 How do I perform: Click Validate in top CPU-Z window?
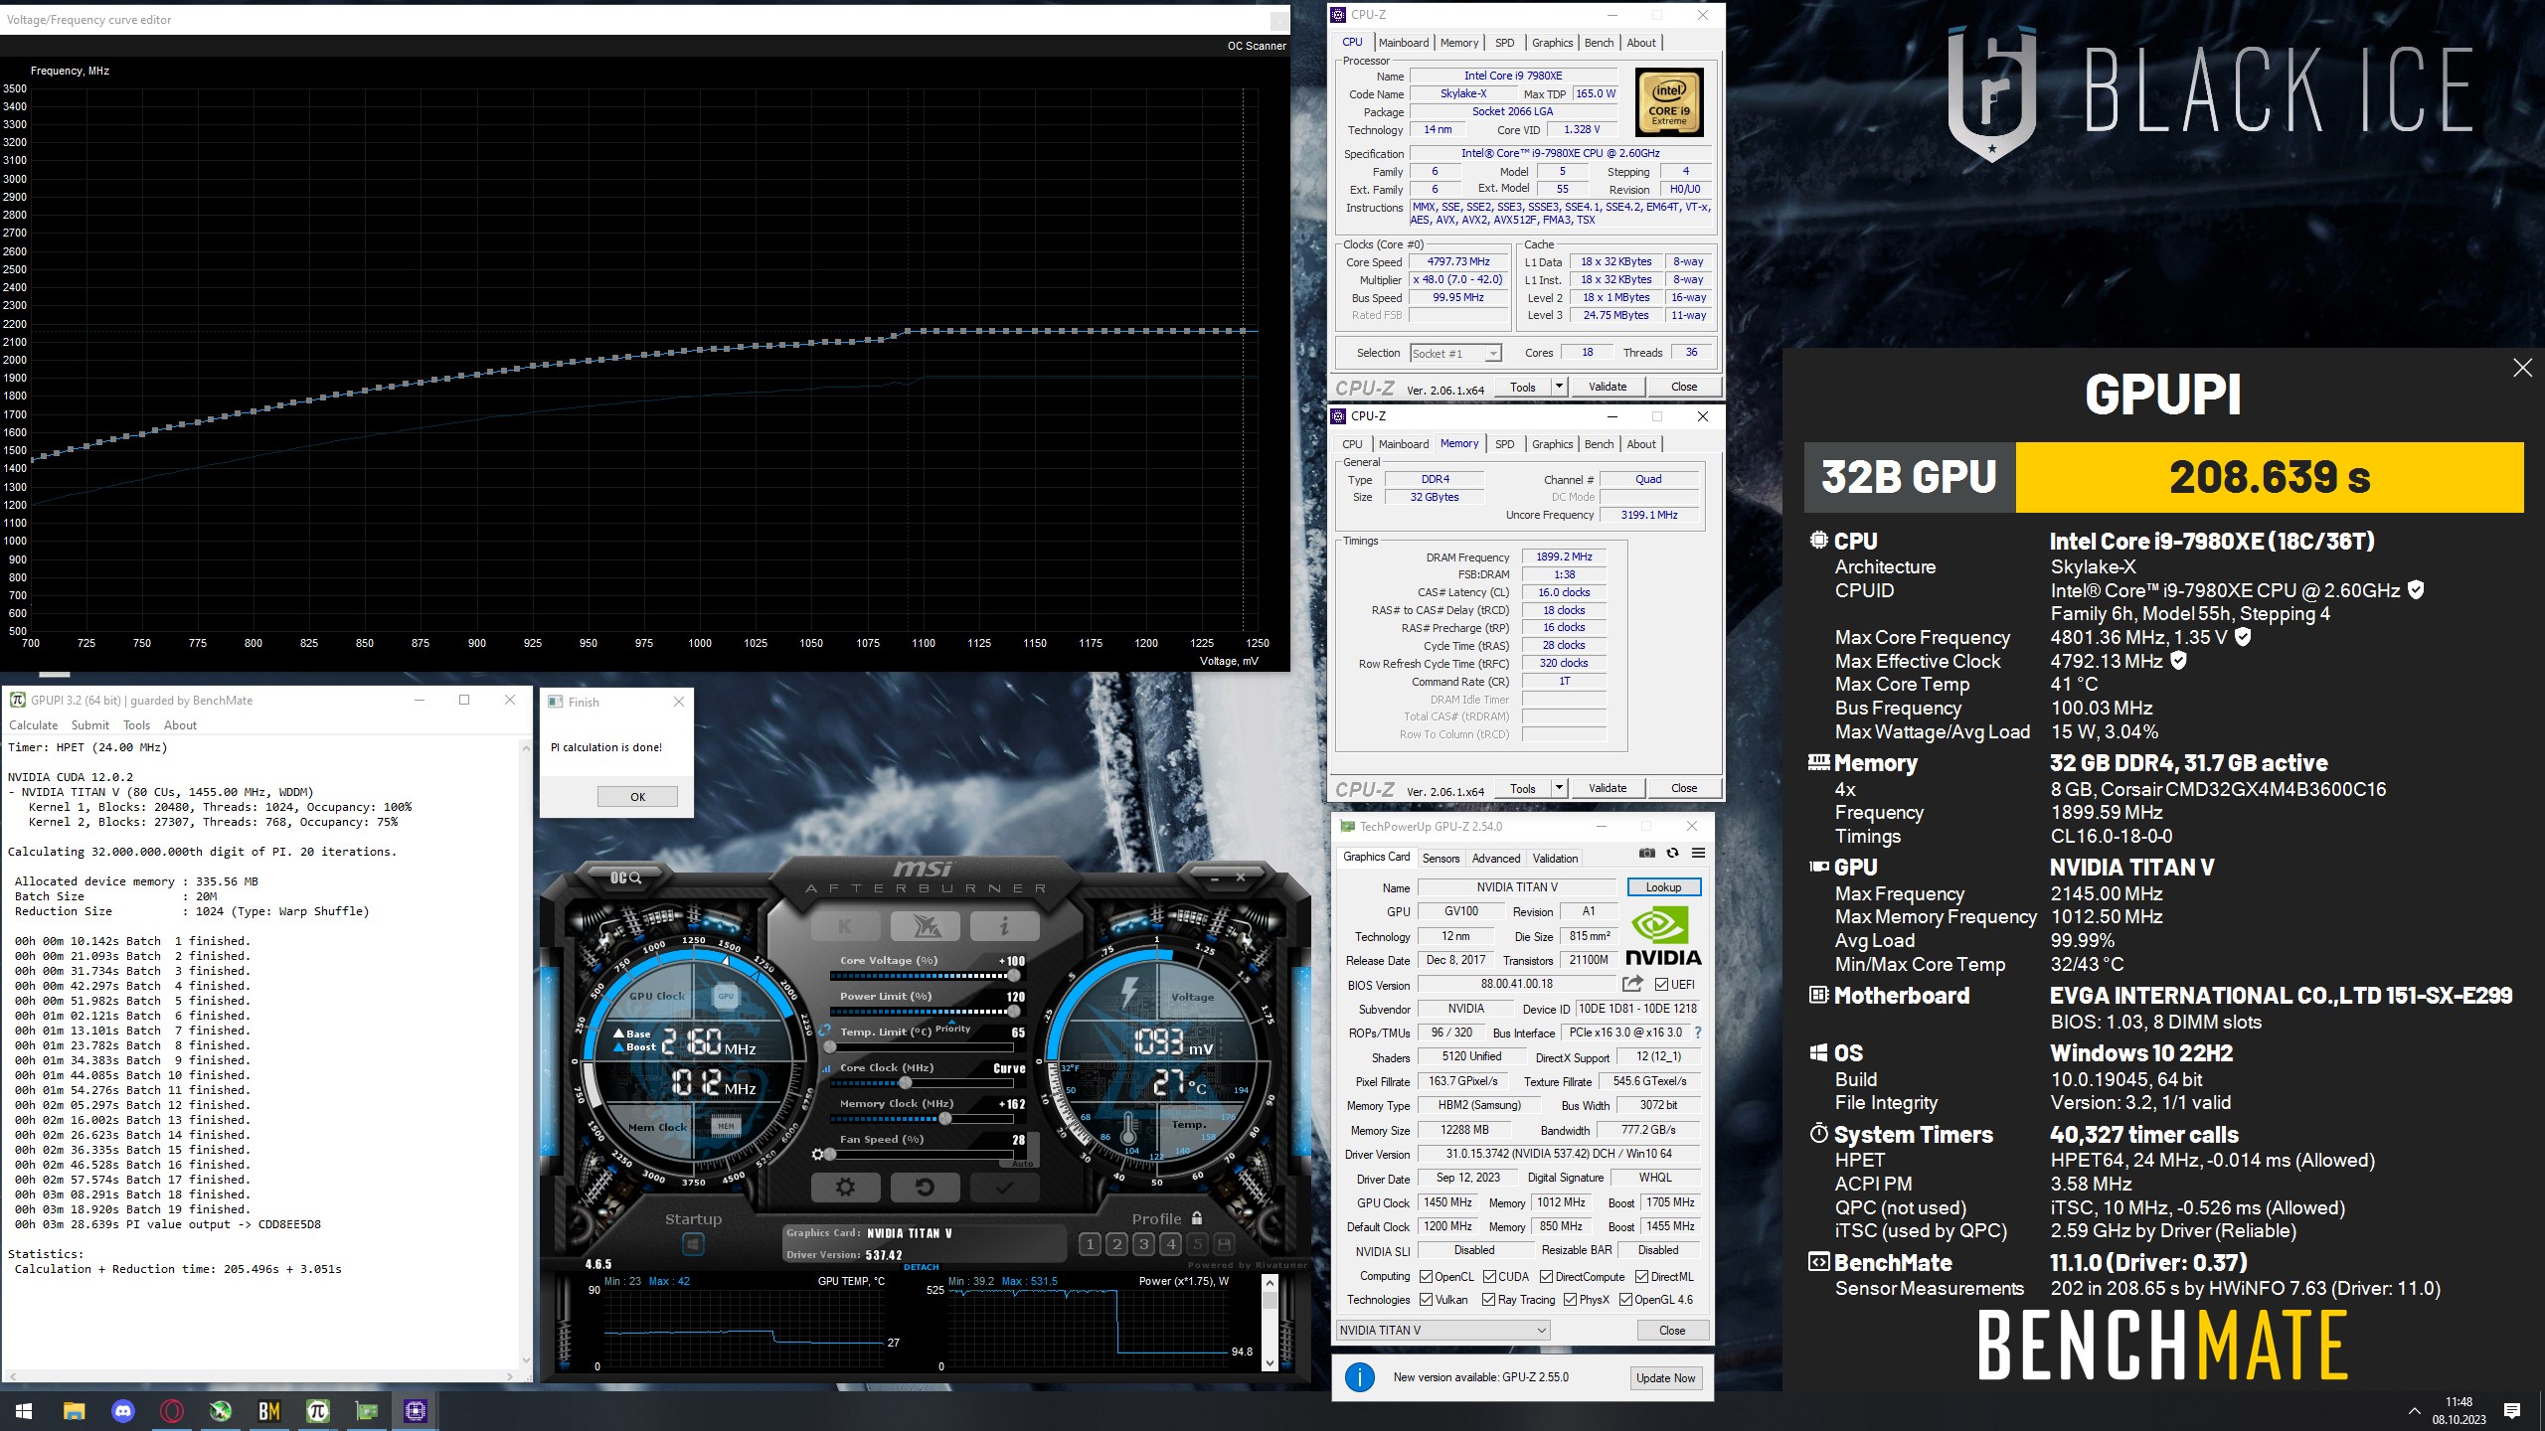pos(1608,387)
